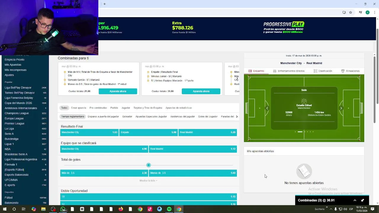This screenshot has height=213, width=379.
Task: Bet on Manchester City 1.53 Resultado Final
Action: 89,132
